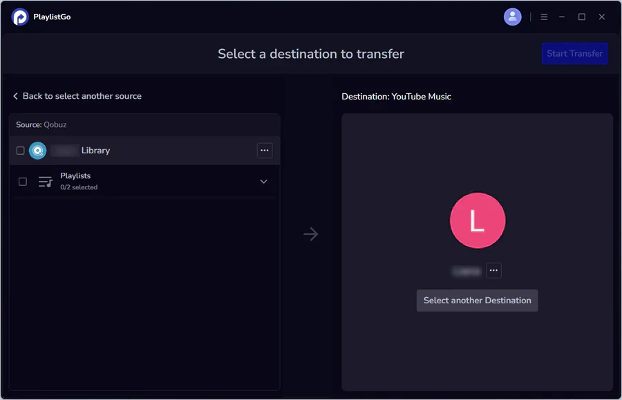Minimize the PlaylistGo window
622x400 pixels.
(562, 17)
